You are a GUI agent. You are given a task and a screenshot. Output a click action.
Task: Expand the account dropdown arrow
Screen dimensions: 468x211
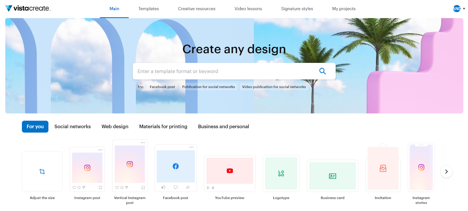click(x=464, y=9)
